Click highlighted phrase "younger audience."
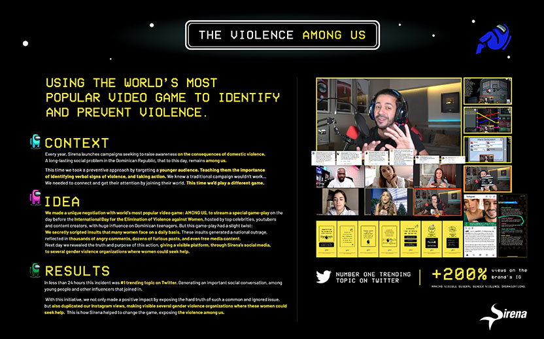This screenshot has height=339, width=544. pyautogui.click(x=179, y=170)
